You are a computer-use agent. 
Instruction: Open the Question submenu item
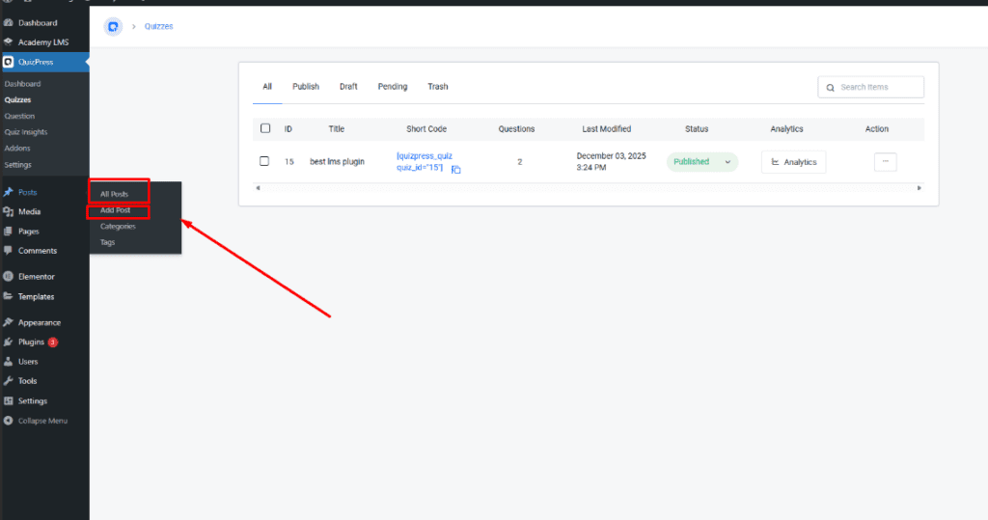tap(19, 116)
